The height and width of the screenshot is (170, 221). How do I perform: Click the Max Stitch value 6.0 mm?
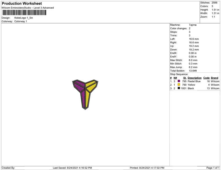point(193,60)
